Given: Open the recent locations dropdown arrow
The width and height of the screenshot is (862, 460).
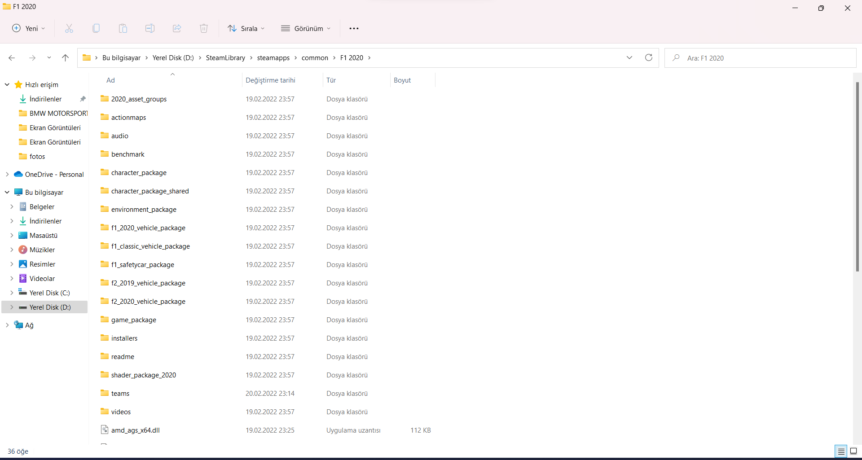Looking at the screenshot, I should point(49,58).
